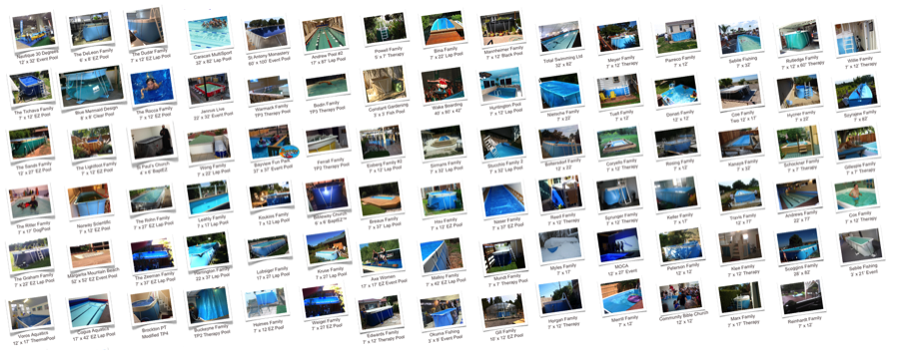Open the St Paul's Church BaptEZ photo
This screenshot has width=899, height=359.
tap(152, 143)
